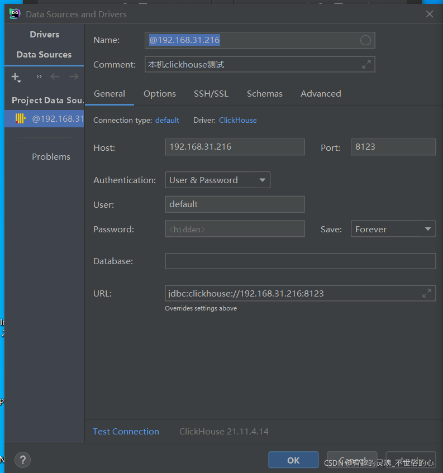Click the User field containing default
This screenshot has width=443, height=473.
235,204
